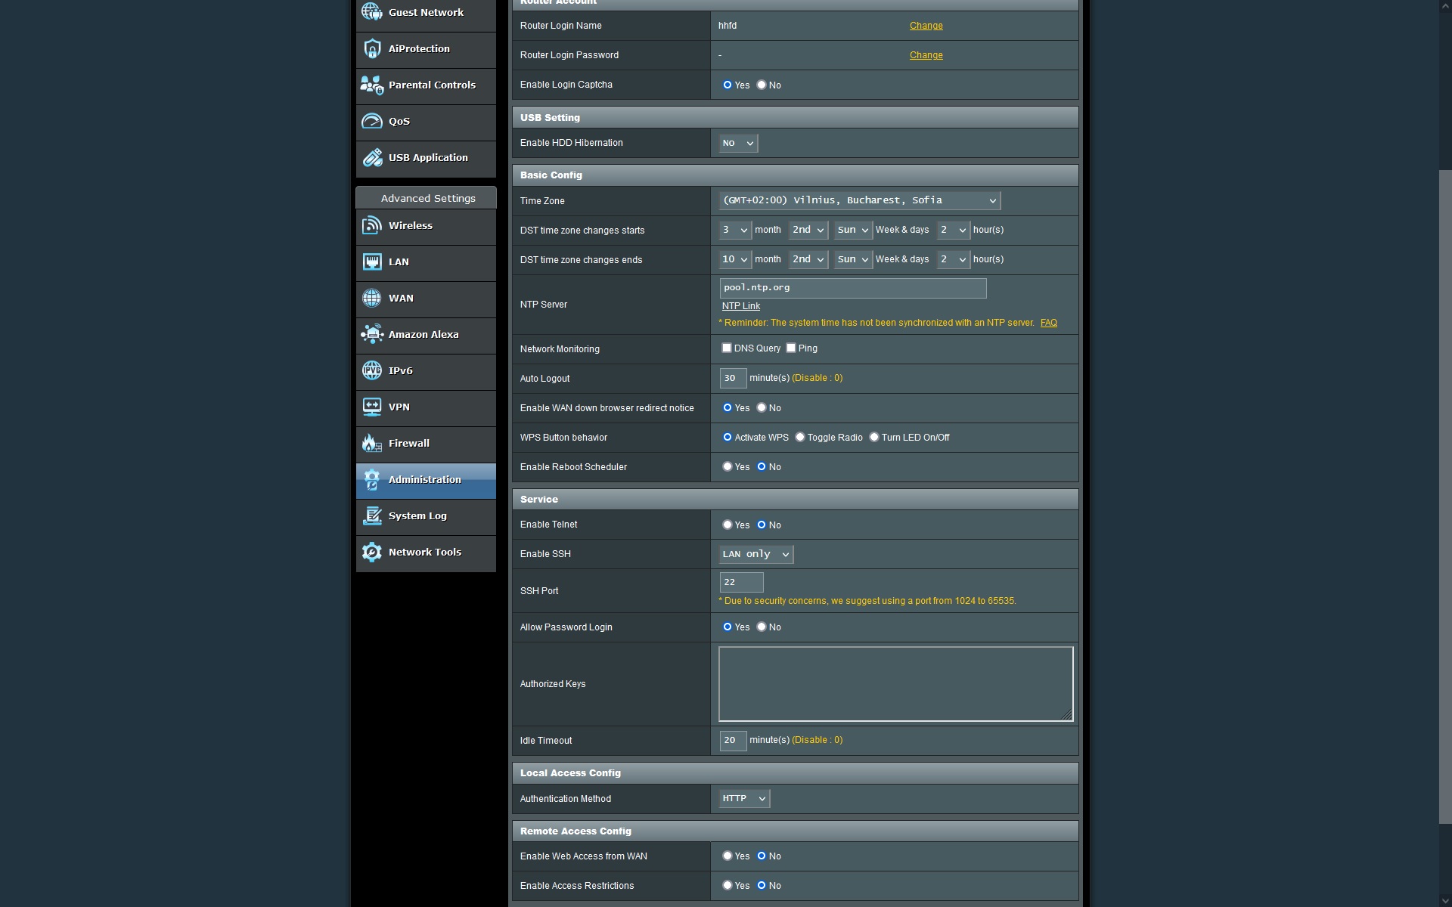Screen dimensions: 1452x907
Task: Choose Toggle Radio for WPS Button behavior
Action: click(x=799, y=437)
